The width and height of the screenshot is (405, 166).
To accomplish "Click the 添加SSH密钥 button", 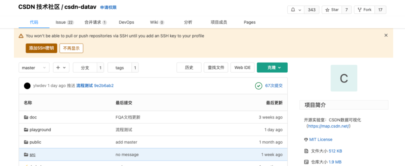I will pos(41,48).
